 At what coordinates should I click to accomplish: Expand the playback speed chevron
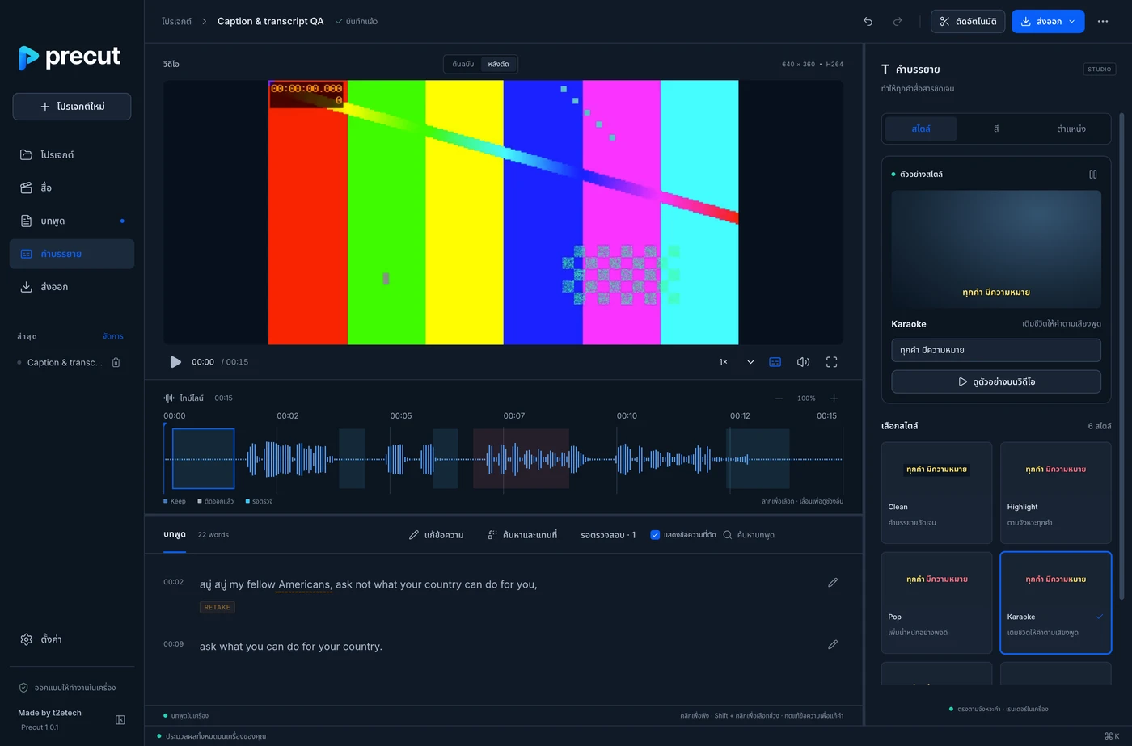(750, 362)
